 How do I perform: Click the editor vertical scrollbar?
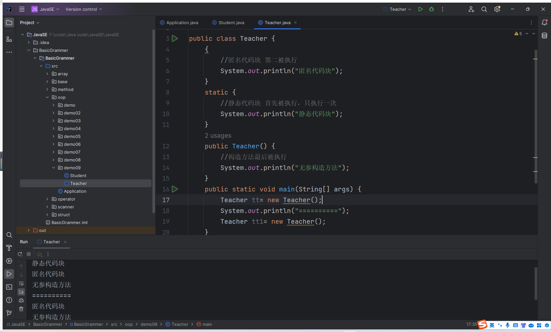tap(536, 114)
